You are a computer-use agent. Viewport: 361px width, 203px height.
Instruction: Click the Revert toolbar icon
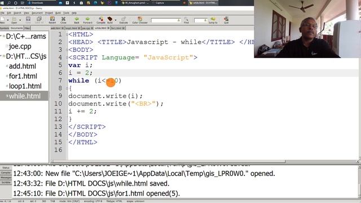[x=52, y=20]
